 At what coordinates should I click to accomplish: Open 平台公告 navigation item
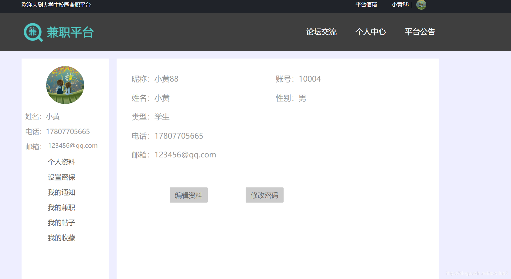pos(420,32)
